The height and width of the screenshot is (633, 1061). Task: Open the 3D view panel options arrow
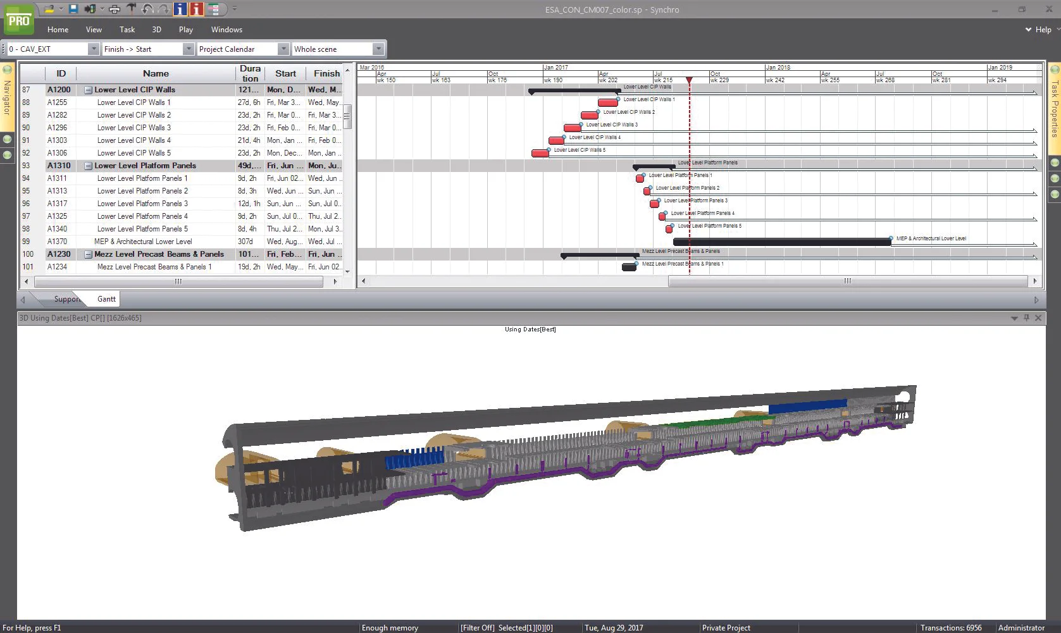pyautogui.click(x=1014, y=318)
